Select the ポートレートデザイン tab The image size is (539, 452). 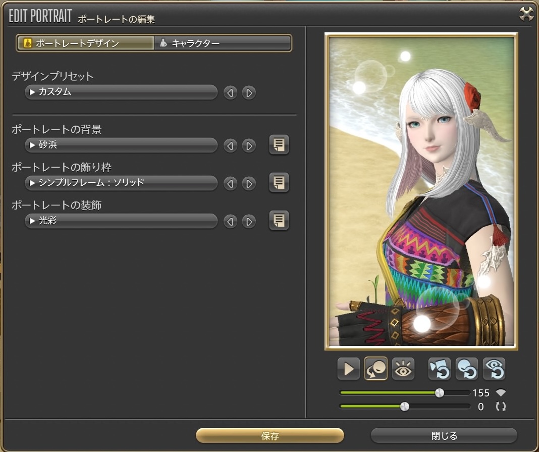click(85, 43)
